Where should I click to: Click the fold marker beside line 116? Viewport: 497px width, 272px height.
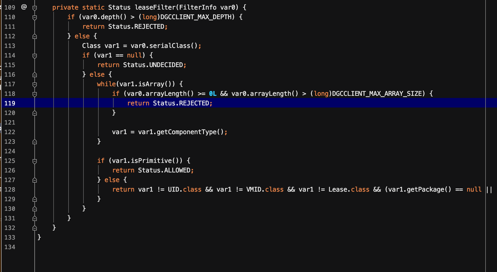tap(35, 75)
